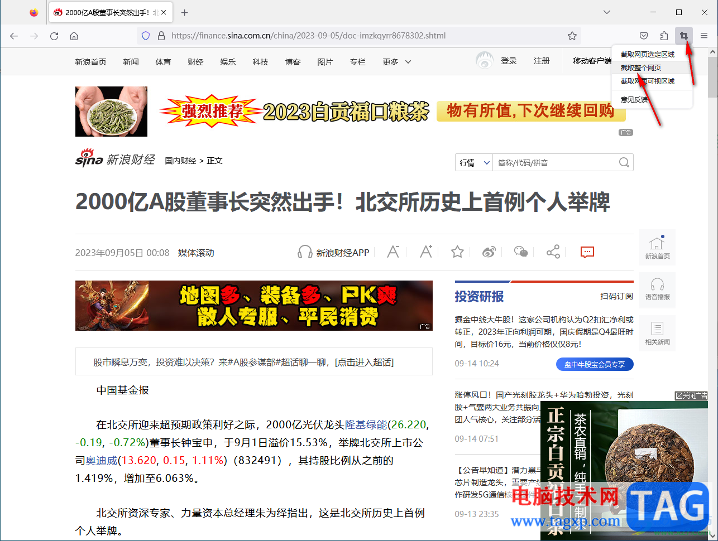This screenshot has height=541, width=718.
Task: Open the Firefox hamburger application menu
Action: [704, 36]
